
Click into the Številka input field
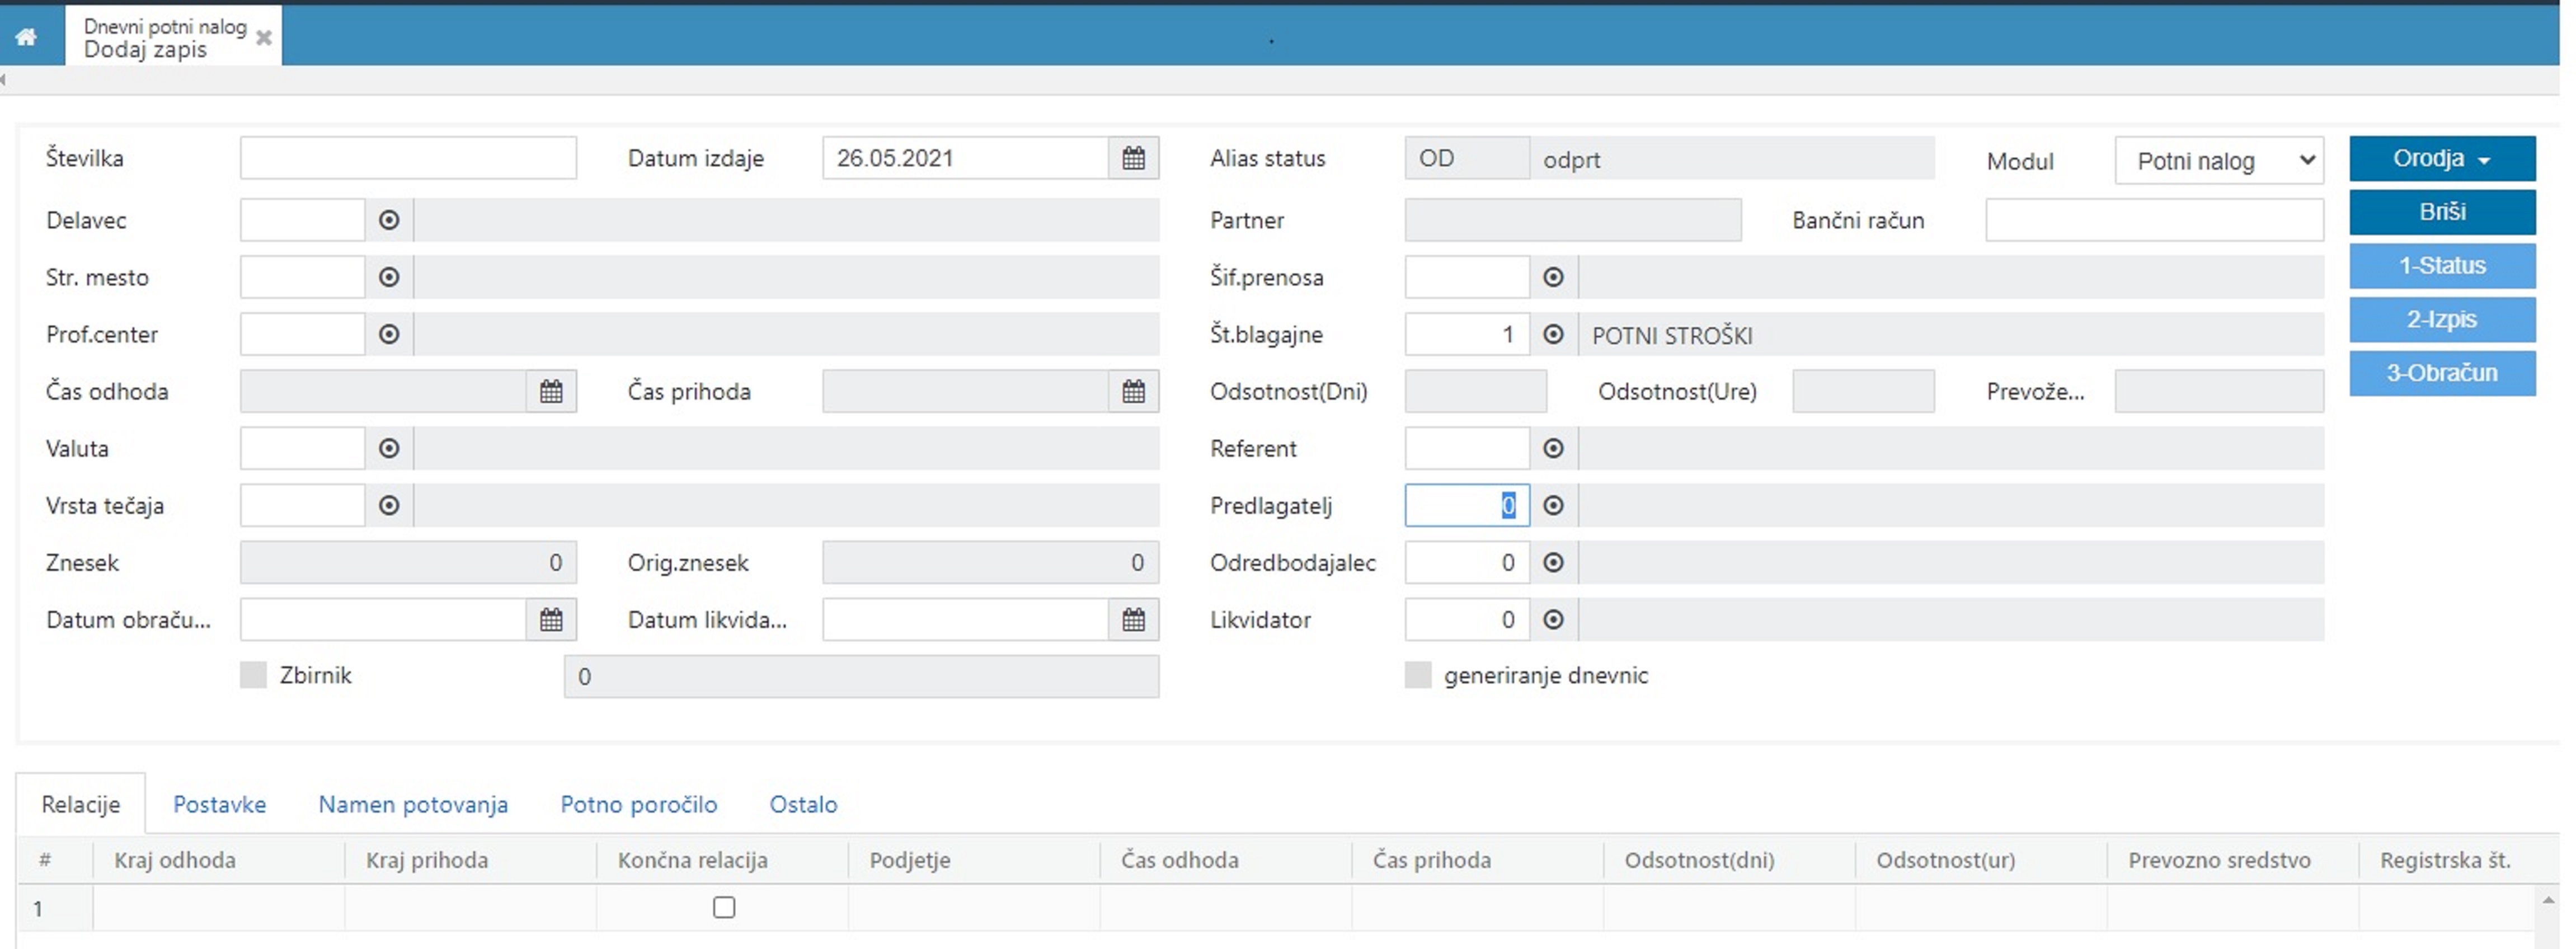point(408,158)
